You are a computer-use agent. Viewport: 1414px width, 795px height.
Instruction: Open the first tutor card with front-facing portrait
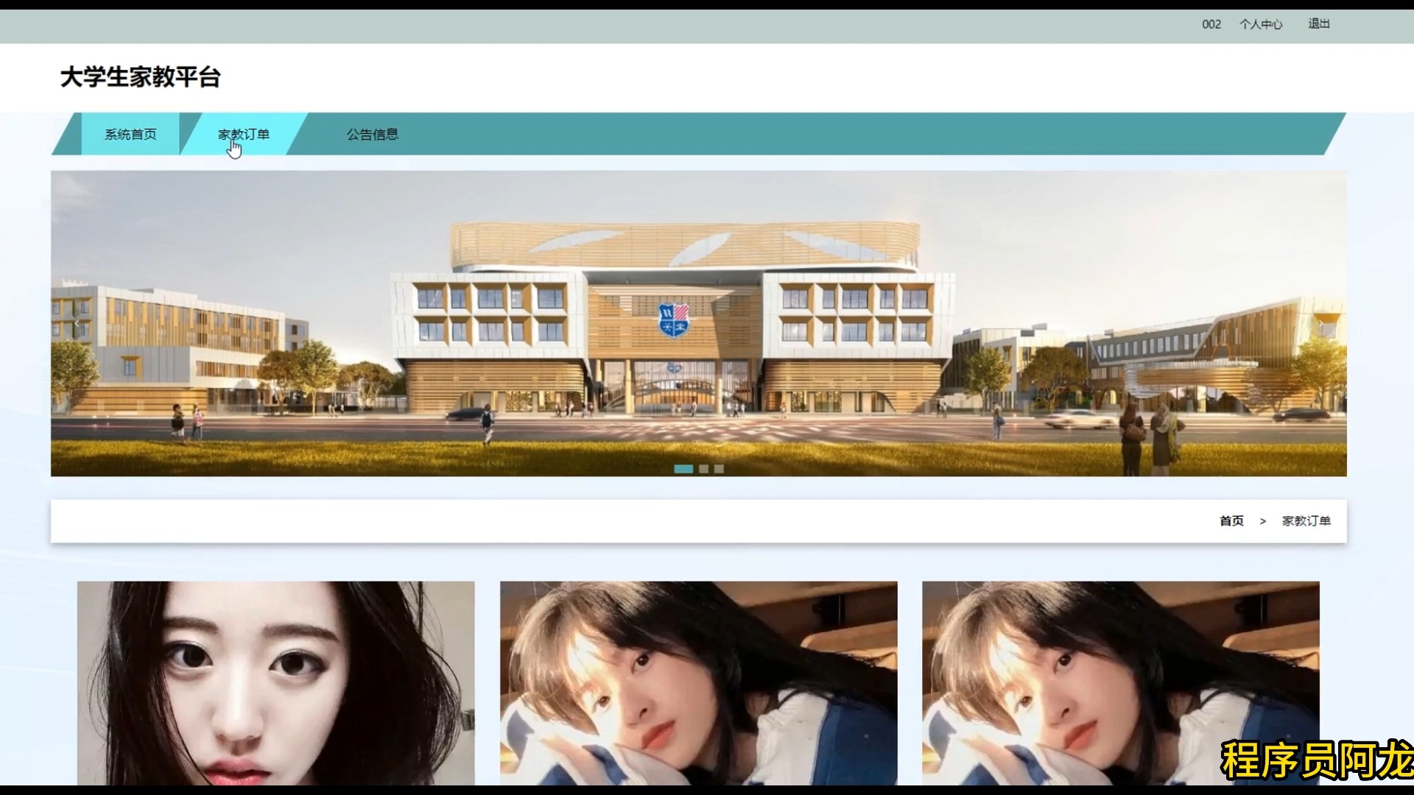(x=276, y=683)
